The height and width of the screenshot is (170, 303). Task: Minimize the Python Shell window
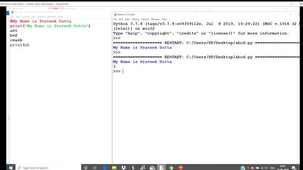(x=290, y=15)
